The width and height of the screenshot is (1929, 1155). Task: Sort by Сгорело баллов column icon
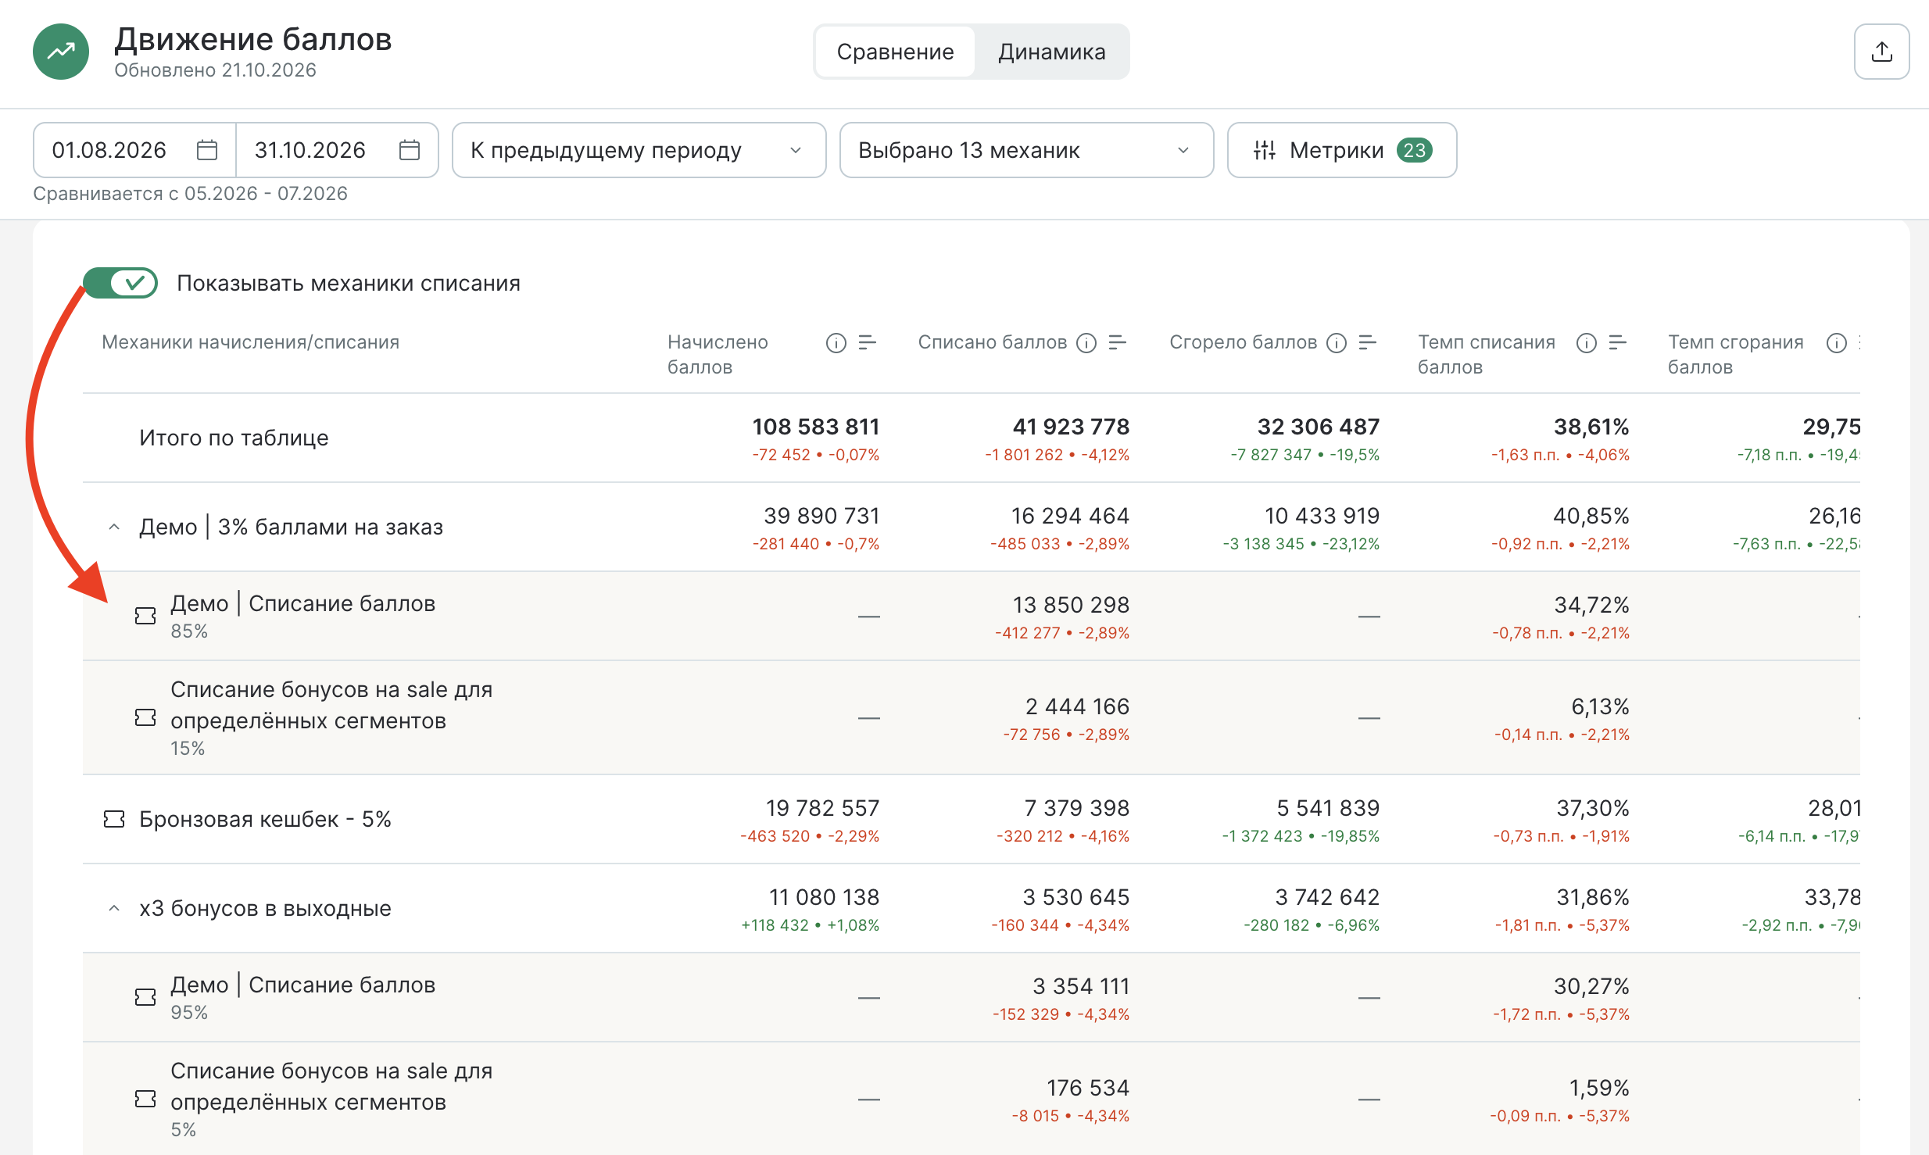click(1368, 343)
